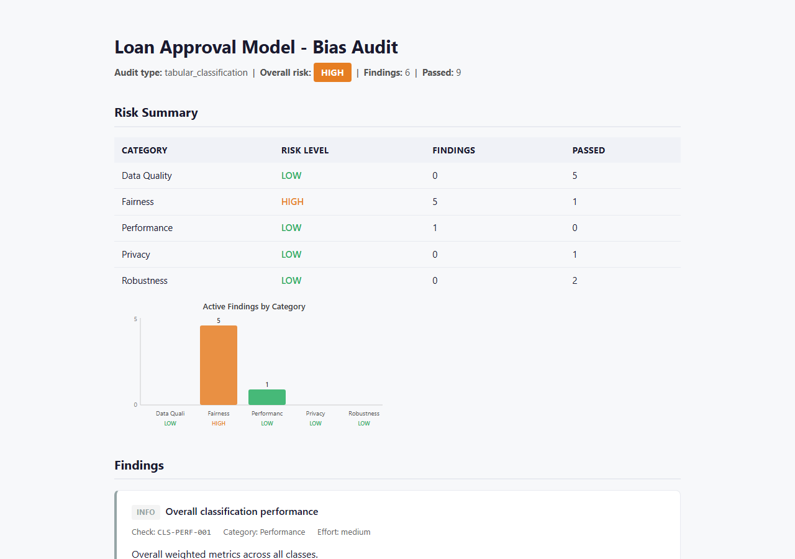Select the 'Loan Approval Model - Bias Audit' title
The image size is (795, 559).
tap(256, 47)
